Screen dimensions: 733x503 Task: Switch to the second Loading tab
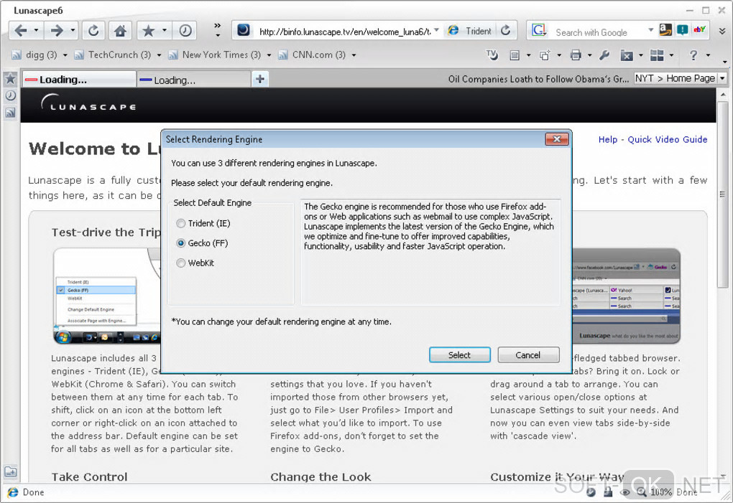[193, 80]
